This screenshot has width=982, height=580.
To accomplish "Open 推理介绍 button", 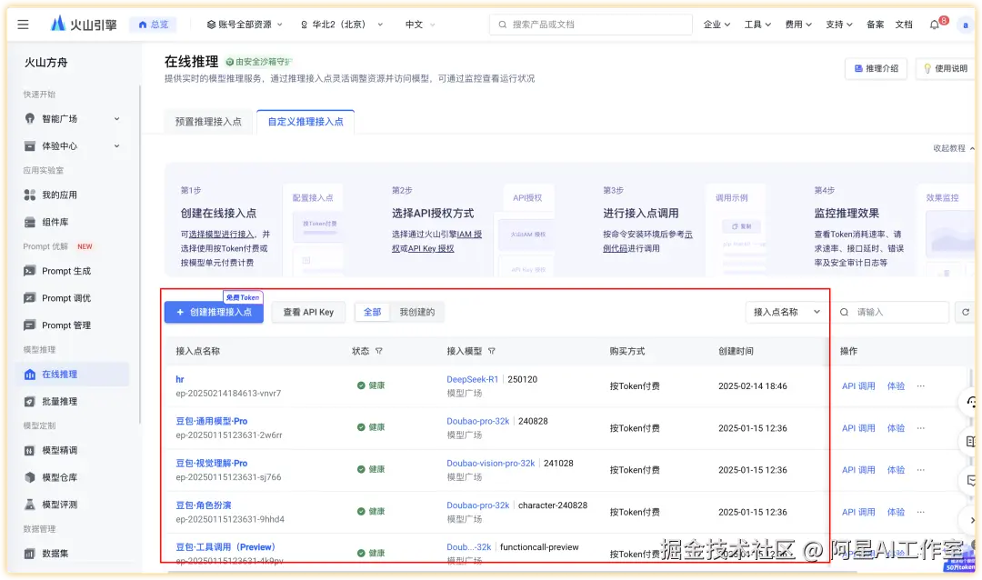I will [877, 68].
